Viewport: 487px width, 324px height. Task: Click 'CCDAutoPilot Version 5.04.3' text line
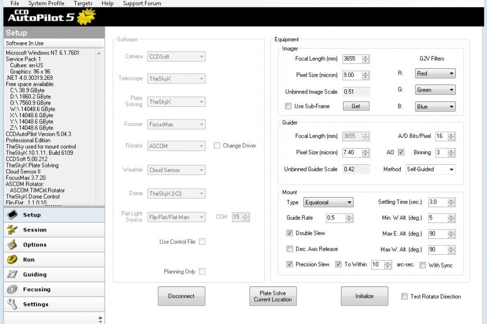pos(39,134)
